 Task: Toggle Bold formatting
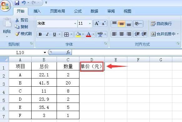point(40,34)
